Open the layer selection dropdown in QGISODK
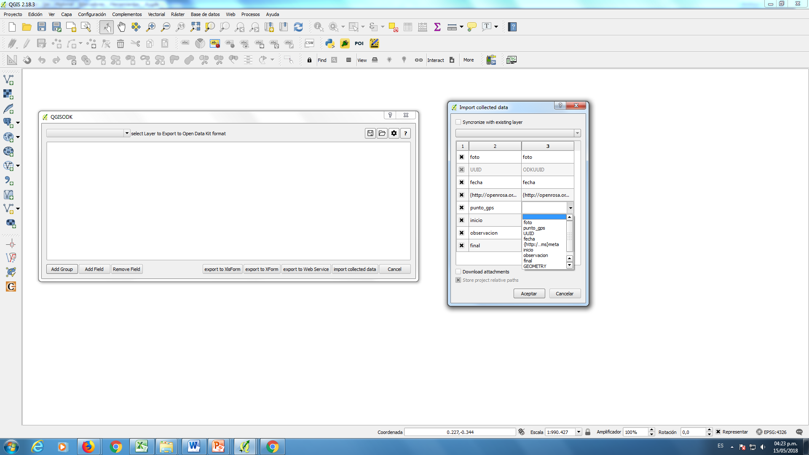The width and height of the screenshot is (809, 455). point(126,134)
